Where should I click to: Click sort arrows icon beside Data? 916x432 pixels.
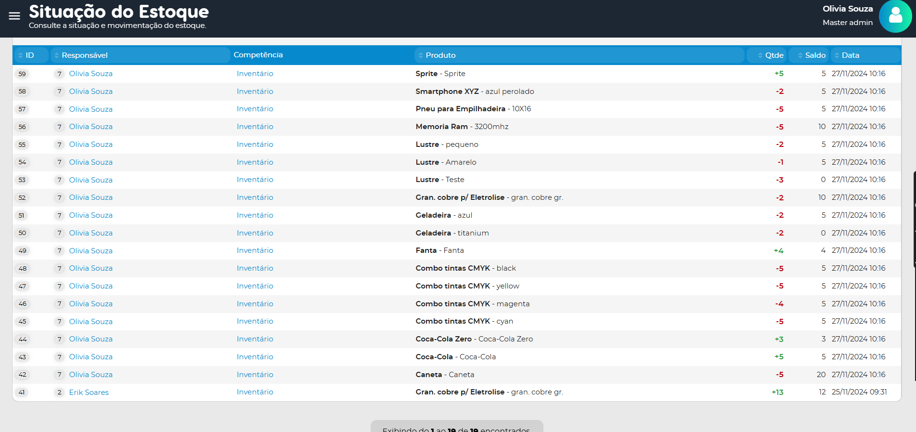(837, 55)
